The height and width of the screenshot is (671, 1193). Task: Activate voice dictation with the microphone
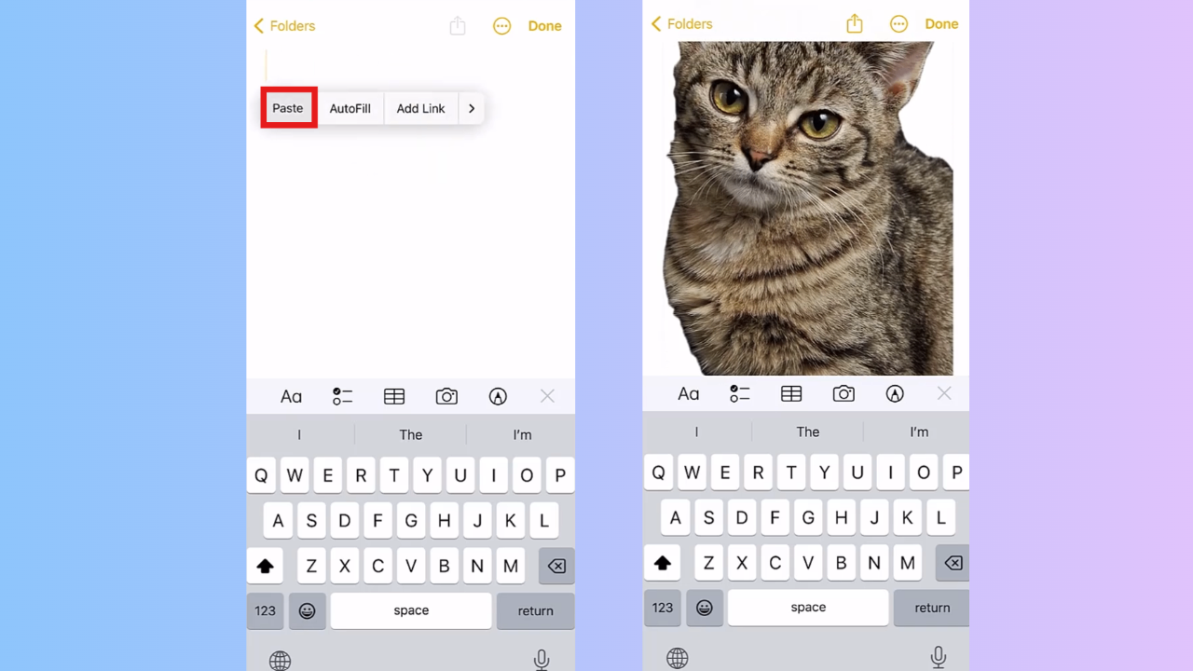tap(541, 660)
